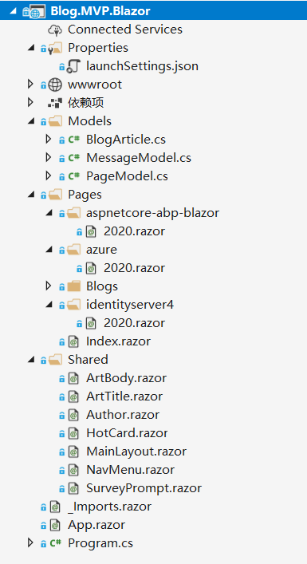307x564 pixels.
Task: Expand PageModel.cs class members
Action: tap(49, 176)
